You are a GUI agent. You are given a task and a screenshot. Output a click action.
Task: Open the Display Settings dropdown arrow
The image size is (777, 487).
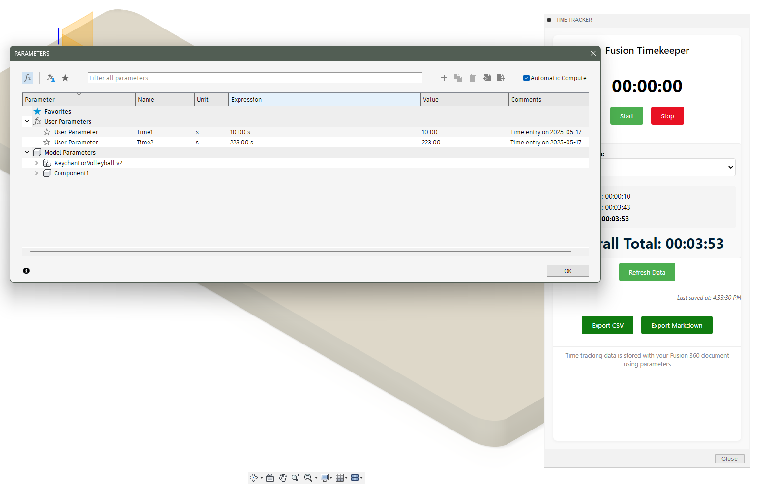coord(331,478)
